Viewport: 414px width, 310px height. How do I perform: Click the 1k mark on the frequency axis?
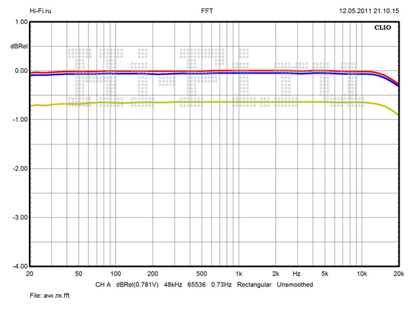[x=238, y=273]
